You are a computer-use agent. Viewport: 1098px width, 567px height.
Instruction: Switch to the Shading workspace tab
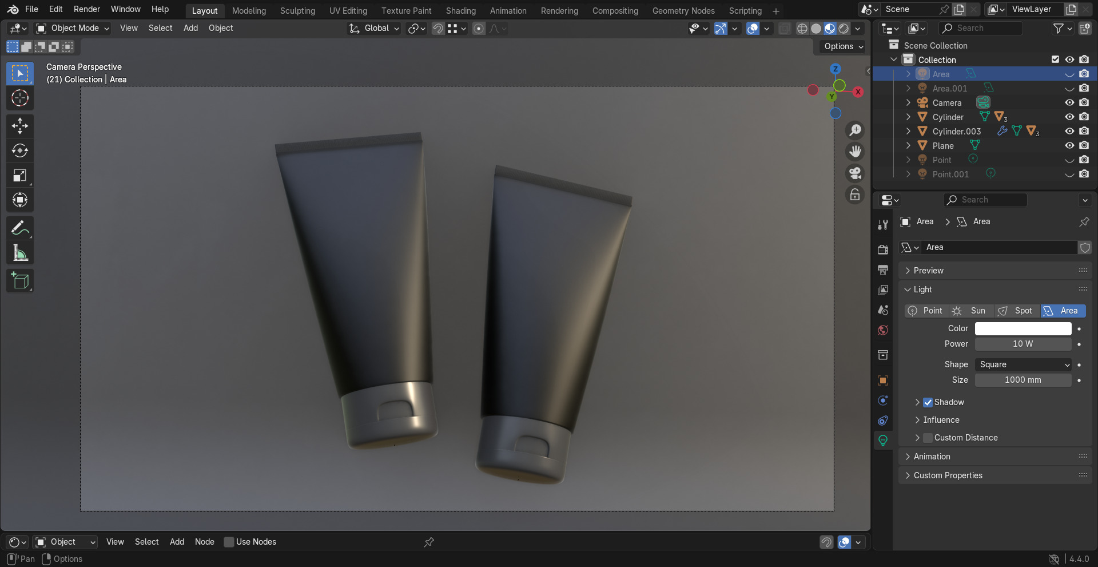click(x=461, y=11)
